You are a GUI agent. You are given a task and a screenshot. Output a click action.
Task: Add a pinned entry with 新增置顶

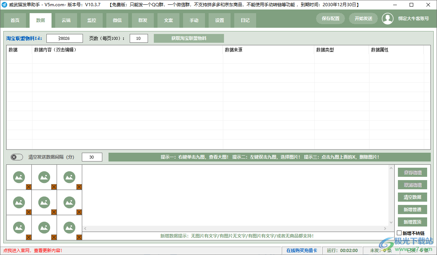tap(413, 222)
